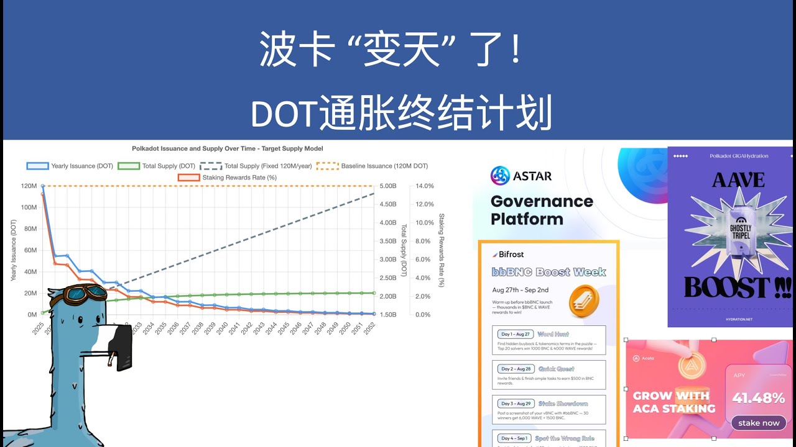This screenshot has width=796, height=447.
Task: Click the 'Baseline Issuance (120M DOT)' legend label
Action: pos(384,166)
